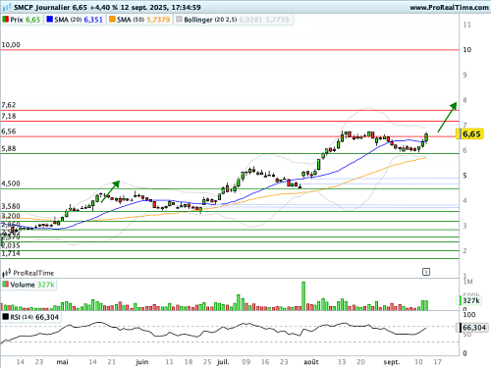The height and width of the screenshot is (368, 491).
Task: Click the ProRealTime chart icon in header
Action: (x=7, y=7)
